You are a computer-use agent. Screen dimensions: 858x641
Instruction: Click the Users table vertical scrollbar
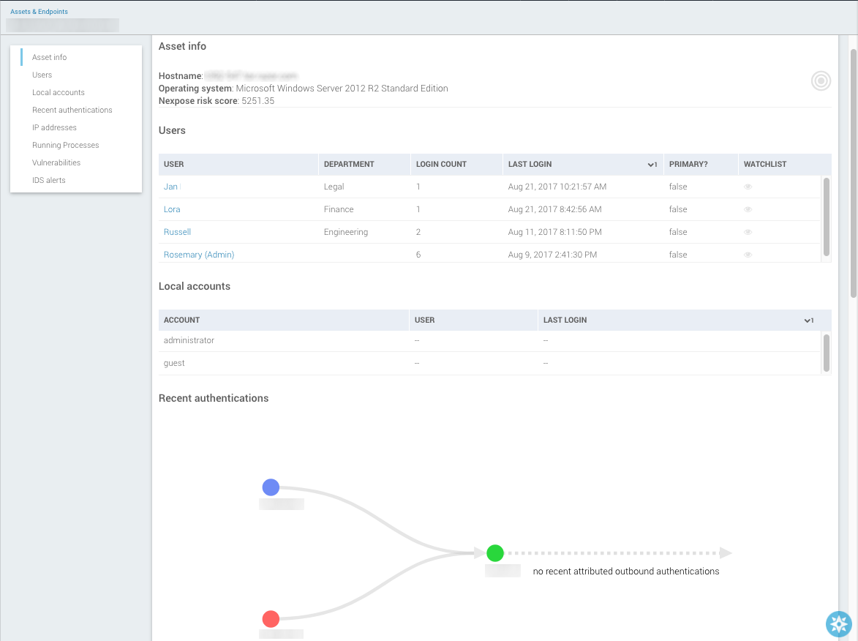pos(827,217)
